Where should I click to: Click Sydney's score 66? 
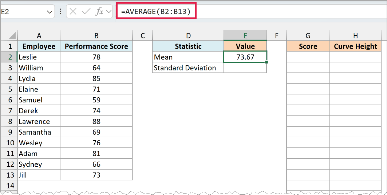96,164
